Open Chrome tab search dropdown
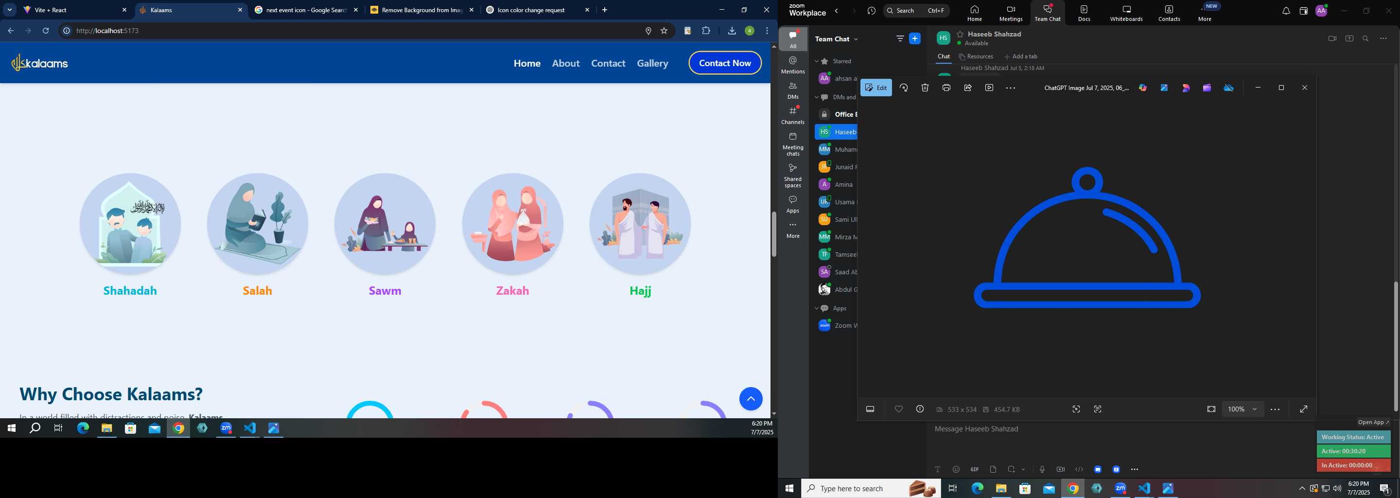 tap(10, 10)
